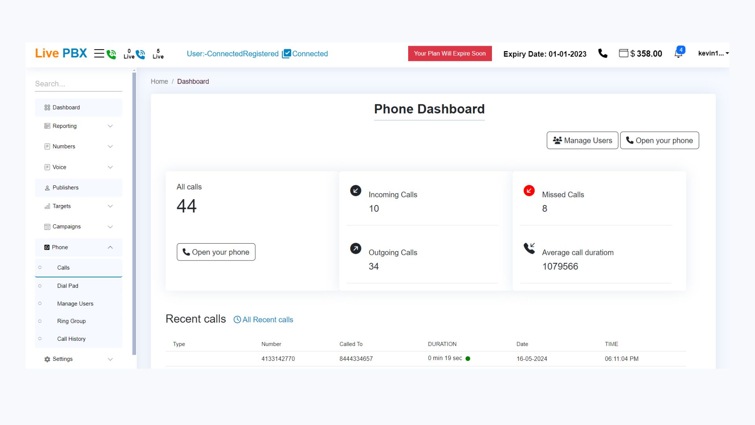Select Ring Group under Phone
This screenshot has width=755, height=425.
coord(78,321)
